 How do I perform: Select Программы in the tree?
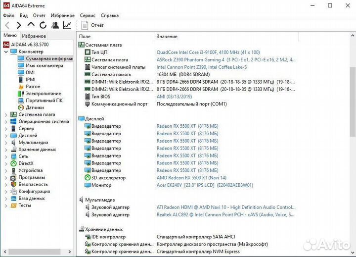tap(32, 177)
